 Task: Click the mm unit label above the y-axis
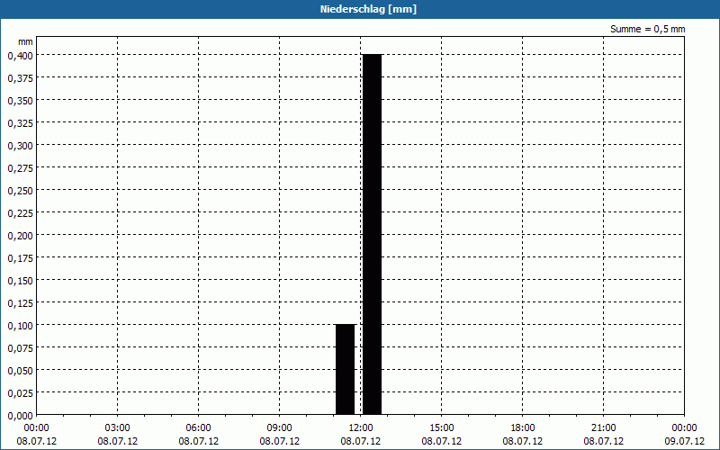point(26,41)
